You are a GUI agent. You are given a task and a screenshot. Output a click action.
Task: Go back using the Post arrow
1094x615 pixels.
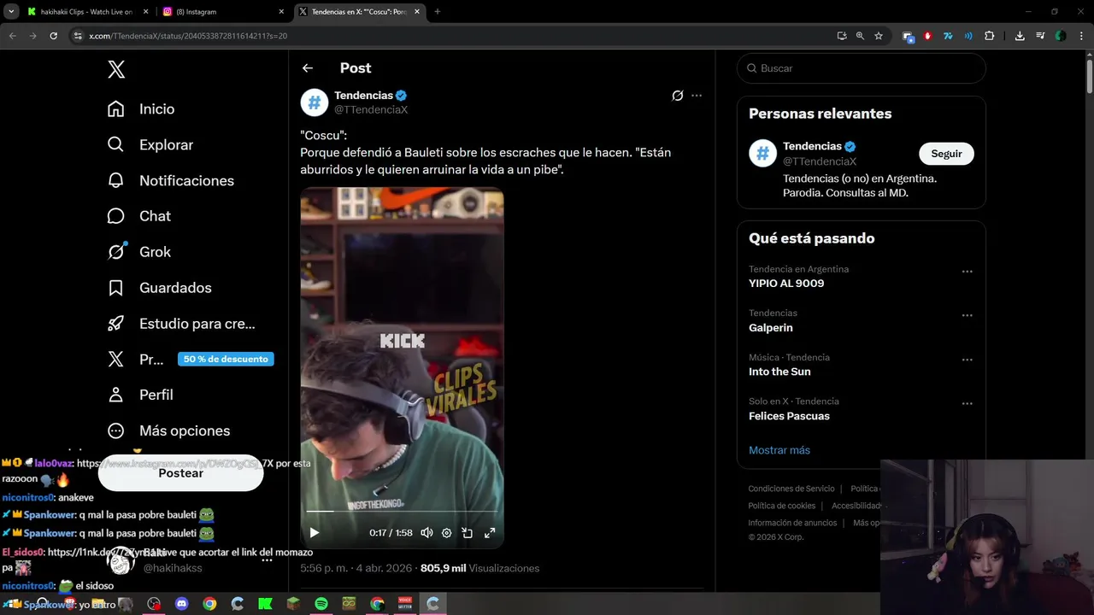[x=308, y=68]
